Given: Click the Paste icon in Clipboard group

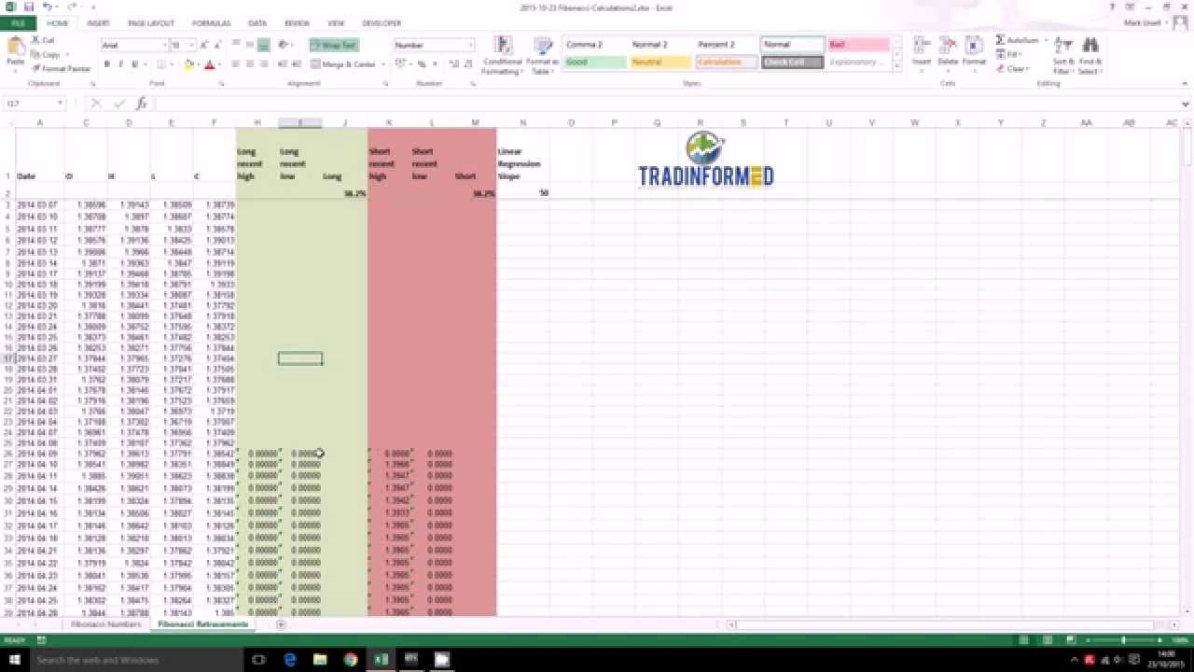Looking at the screenshot, I should [x=16, y=47].
